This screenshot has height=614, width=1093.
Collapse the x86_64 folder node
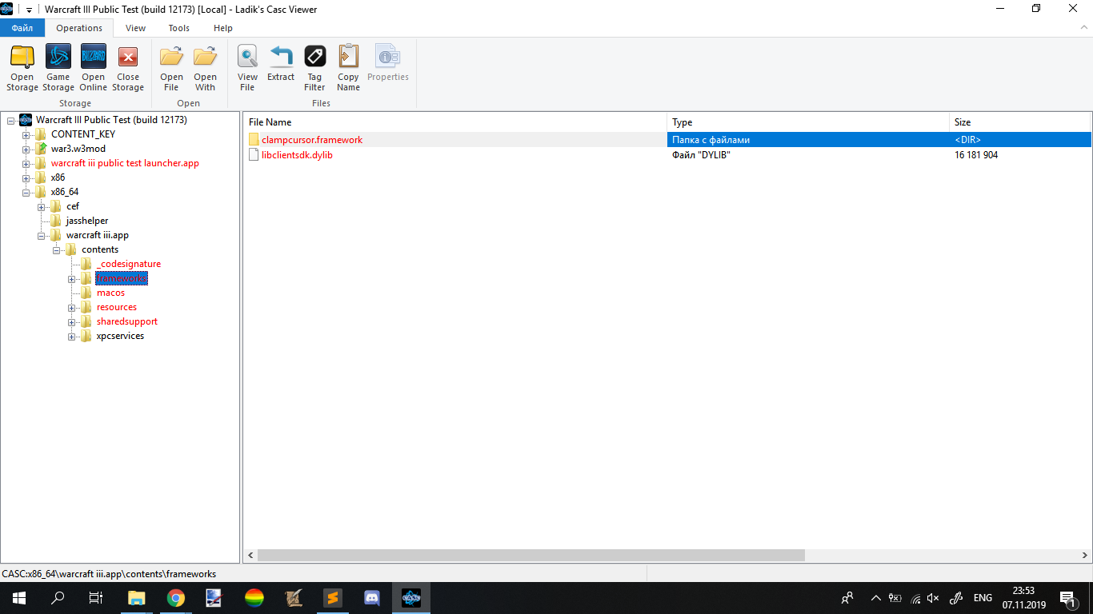click(x=26, y=193)
